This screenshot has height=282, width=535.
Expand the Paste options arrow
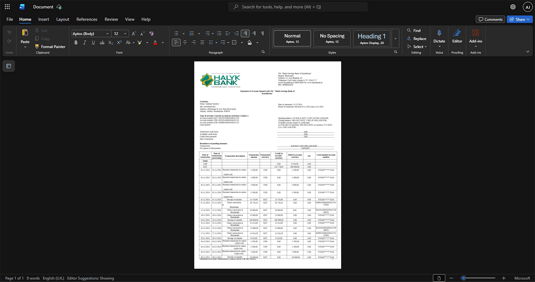pos(25,47)
